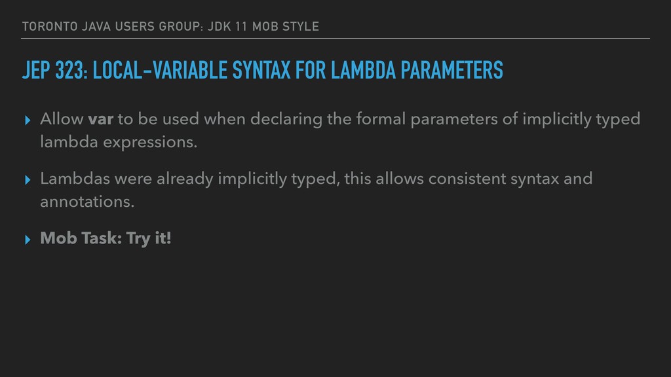The height and width of the screenshot is (377, 671).
Task: Click the word "SYNTAX" in the title
Action: [261, 70]
